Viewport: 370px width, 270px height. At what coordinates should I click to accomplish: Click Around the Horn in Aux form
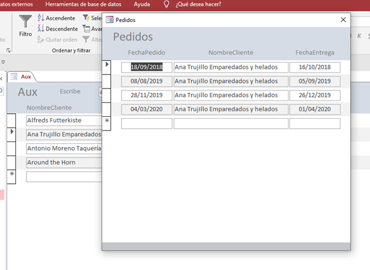[64, 162]
